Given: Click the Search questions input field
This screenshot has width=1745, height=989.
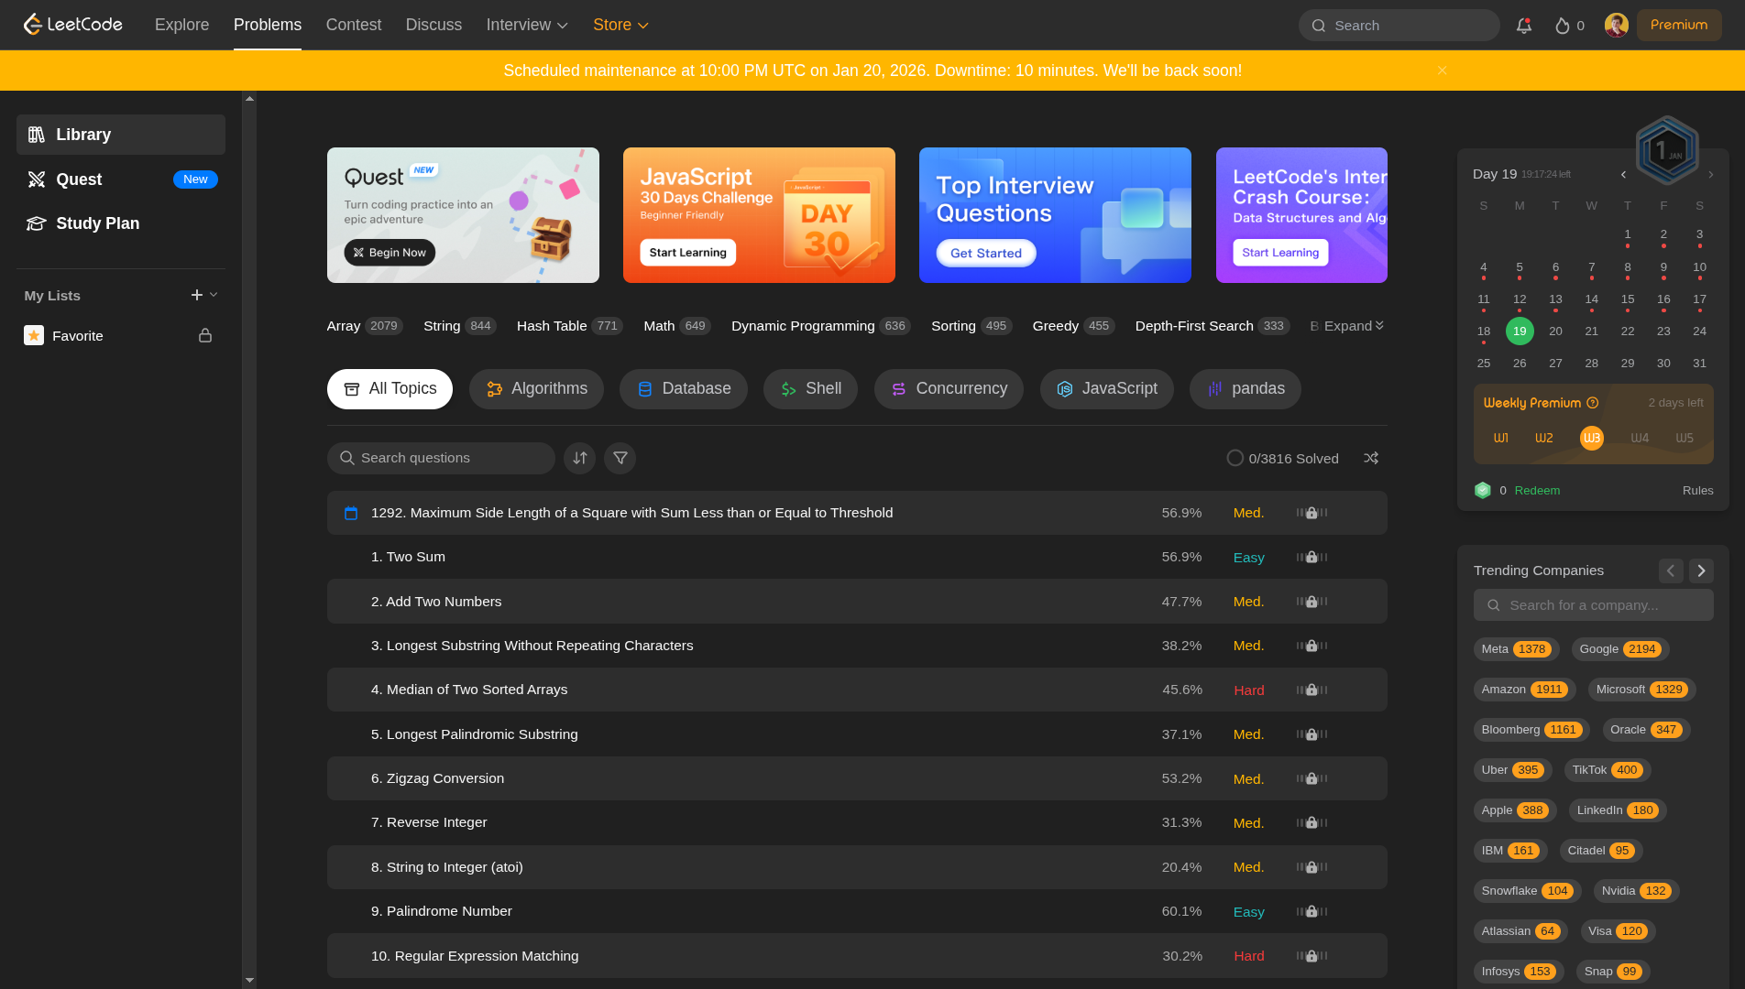Looking at the screenshot, I should click(x=449, y=458).
